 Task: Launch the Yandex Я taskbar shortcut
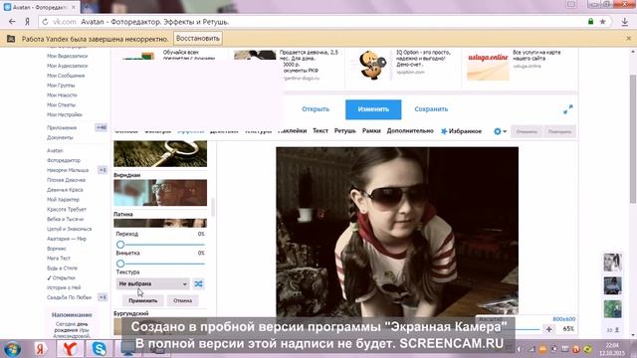click(40, 349)
